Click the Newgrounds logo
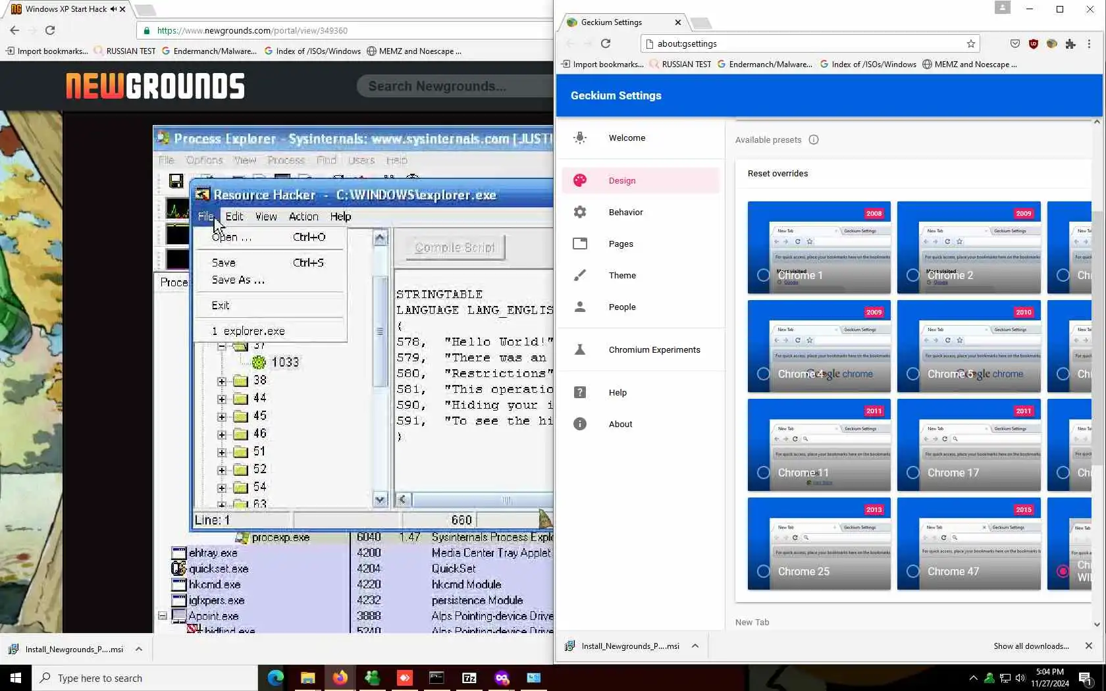Image resolution: width=1106 pixels, height=691 pixels. click(x=155, y=86)
